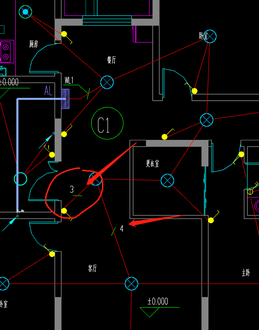Select the WL1 circuit label
Screen dimensions: 259x330
click(x=69, y=81)
